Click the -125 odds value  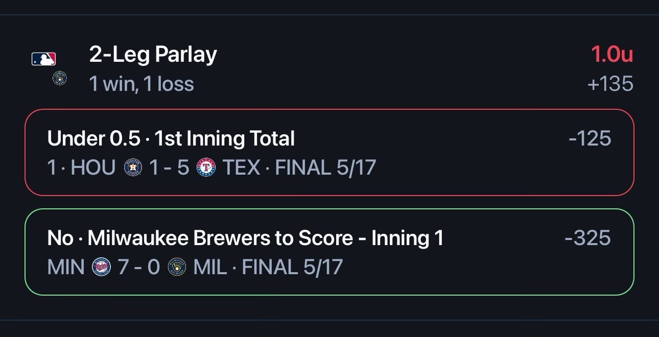coord(590,138)
